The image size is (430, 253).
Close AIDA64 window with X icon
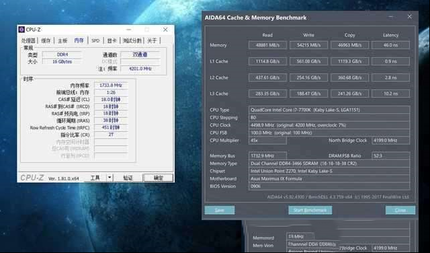click(x=409, y=17)
